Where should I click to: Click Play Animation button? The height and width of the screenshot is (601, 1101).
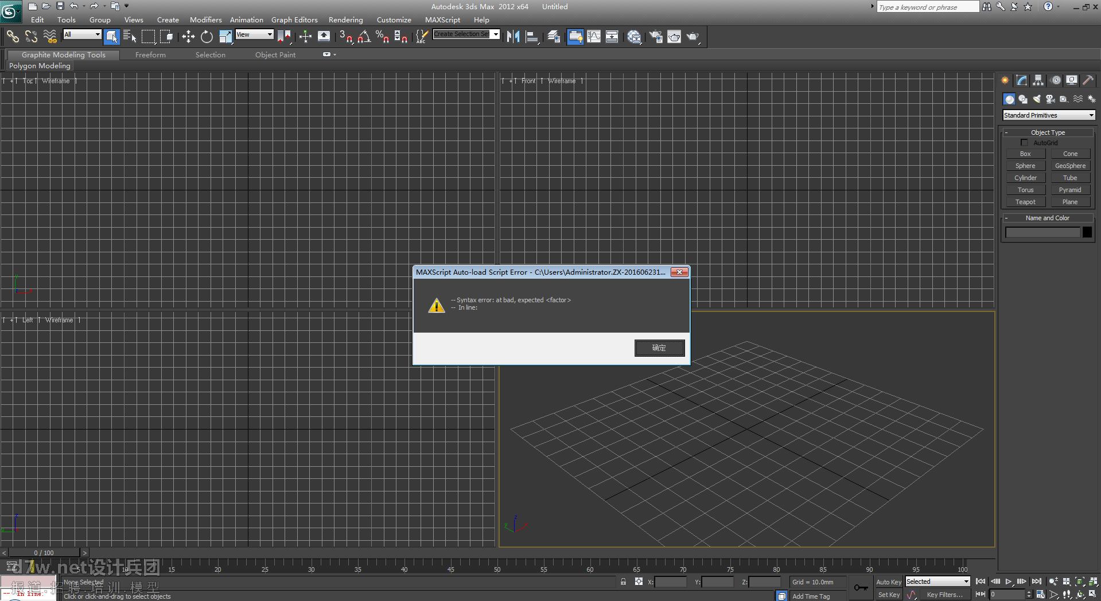coord(1009,582)
